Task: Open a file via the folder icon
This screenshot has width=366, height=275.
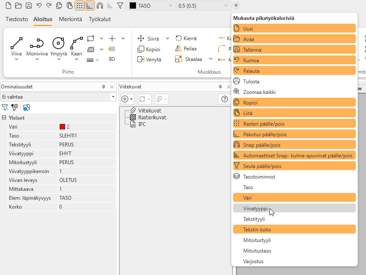Action: [19, 5]
